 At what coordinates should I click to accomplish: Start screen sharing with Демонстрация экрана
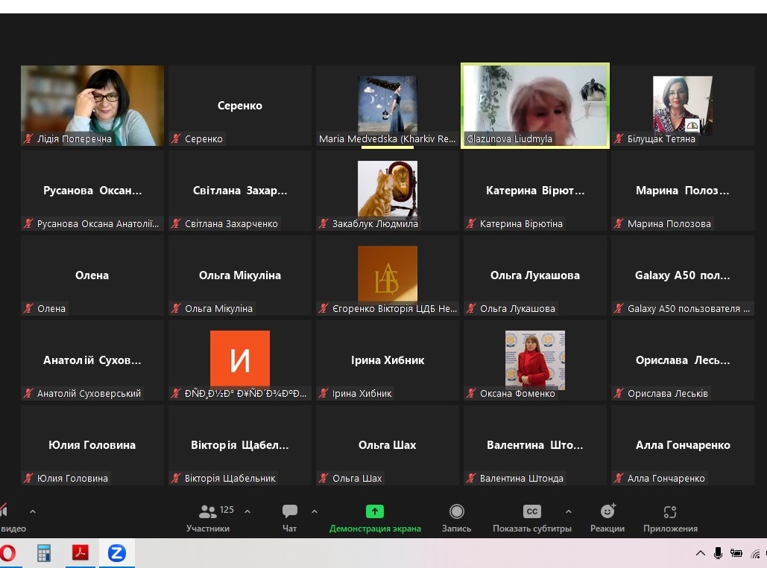point(375,517)
